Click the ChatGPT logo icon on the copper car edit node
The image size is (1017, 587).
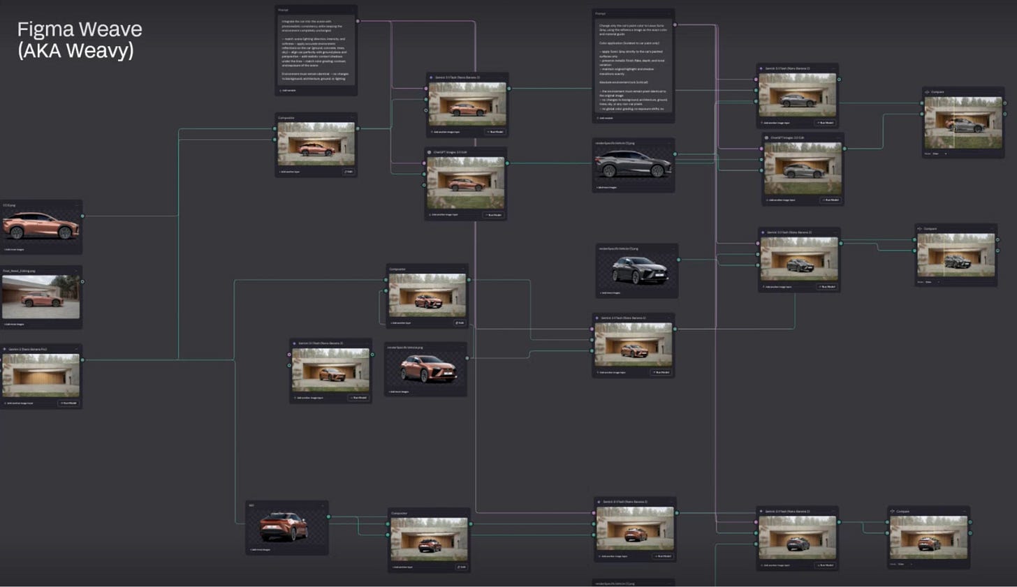[430, 152]
